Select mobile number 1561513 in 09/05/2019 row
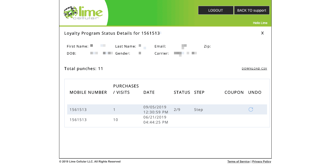 pos(78,110)
